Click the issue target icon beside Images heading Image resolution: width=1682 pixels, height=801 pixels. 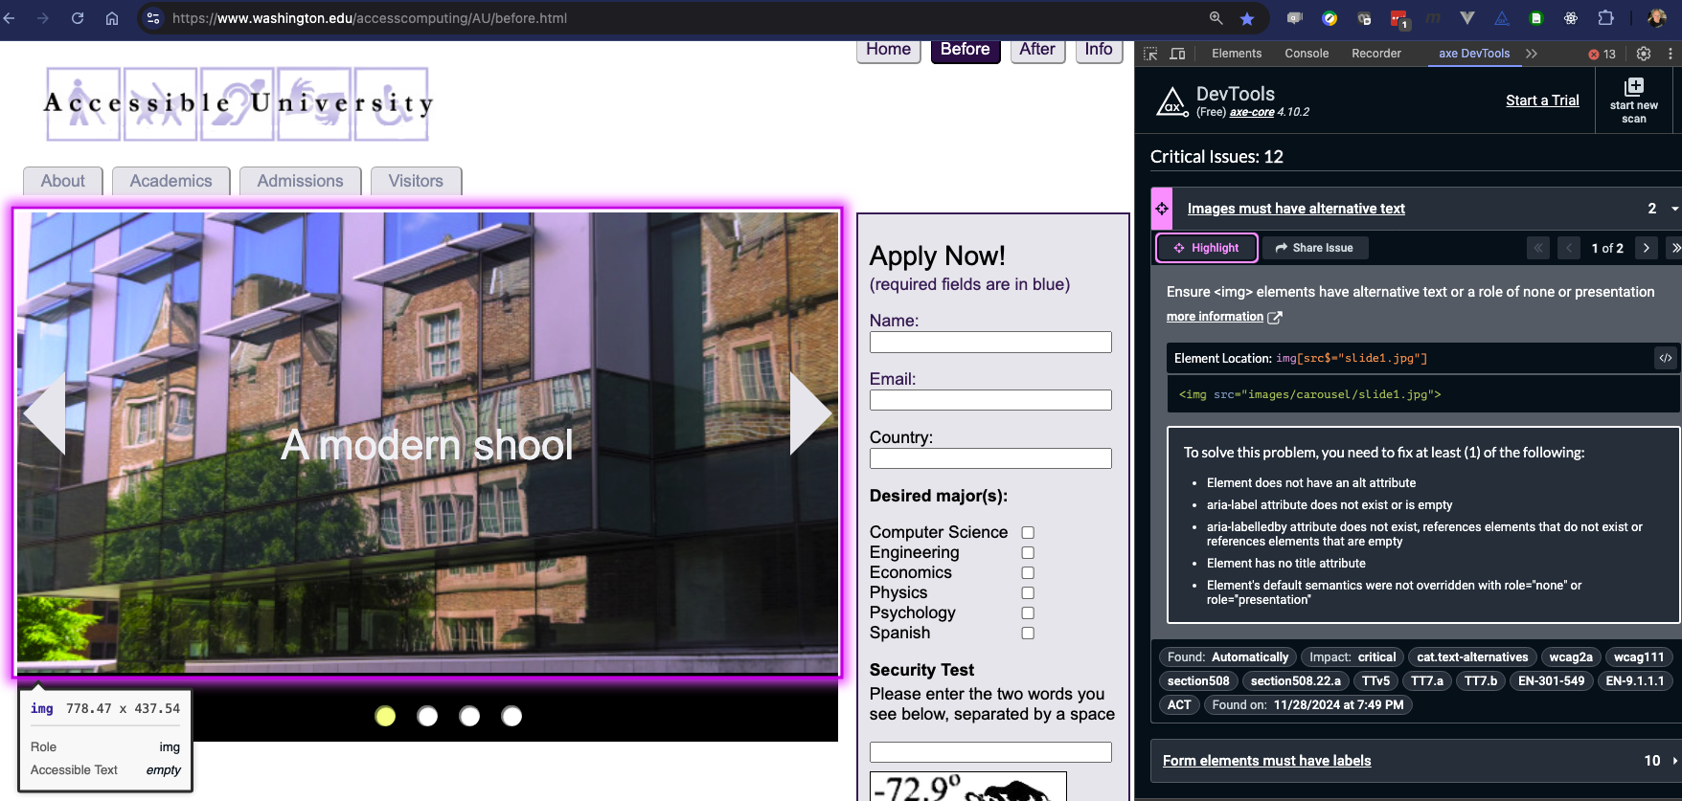click(x=1162, y=209)
